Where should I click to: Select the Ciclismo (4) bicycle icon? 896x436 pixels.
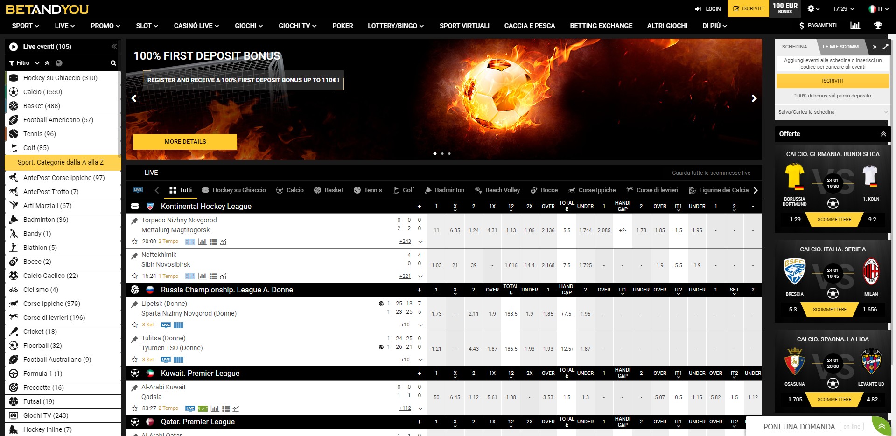click(x=14, y=290)
